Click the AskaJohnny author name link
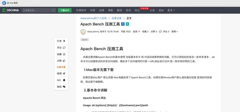 coord(93,32)
